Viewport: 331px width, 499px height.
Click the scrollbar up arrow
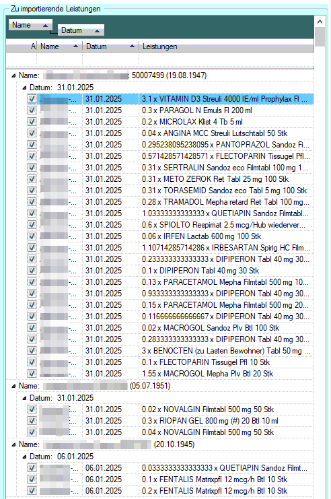click(320, 22)
